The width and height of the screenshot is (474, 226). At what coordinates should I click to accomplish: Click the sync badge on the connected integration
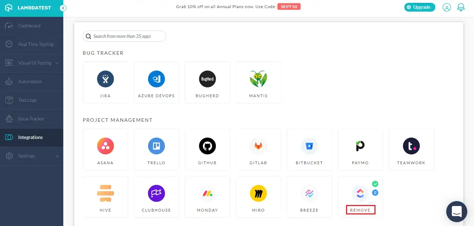375,192
